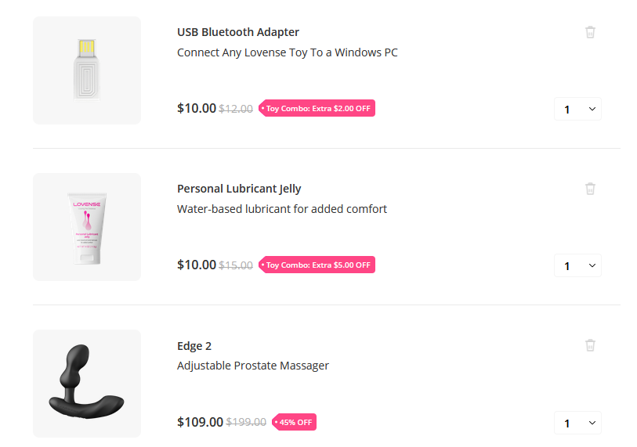Click the Edge 2 product thumbnail
Viewport: 637px width, 447px height.
87,384
